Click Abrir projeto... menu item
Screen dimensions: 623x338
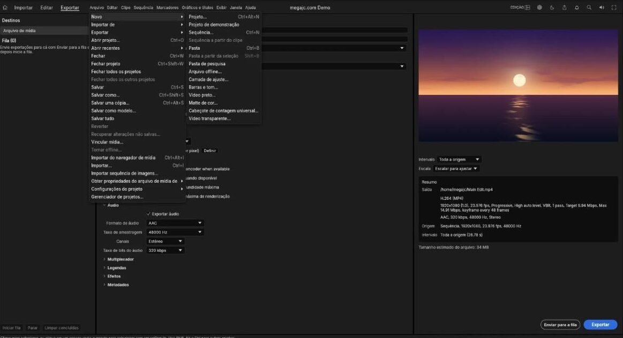137,41
